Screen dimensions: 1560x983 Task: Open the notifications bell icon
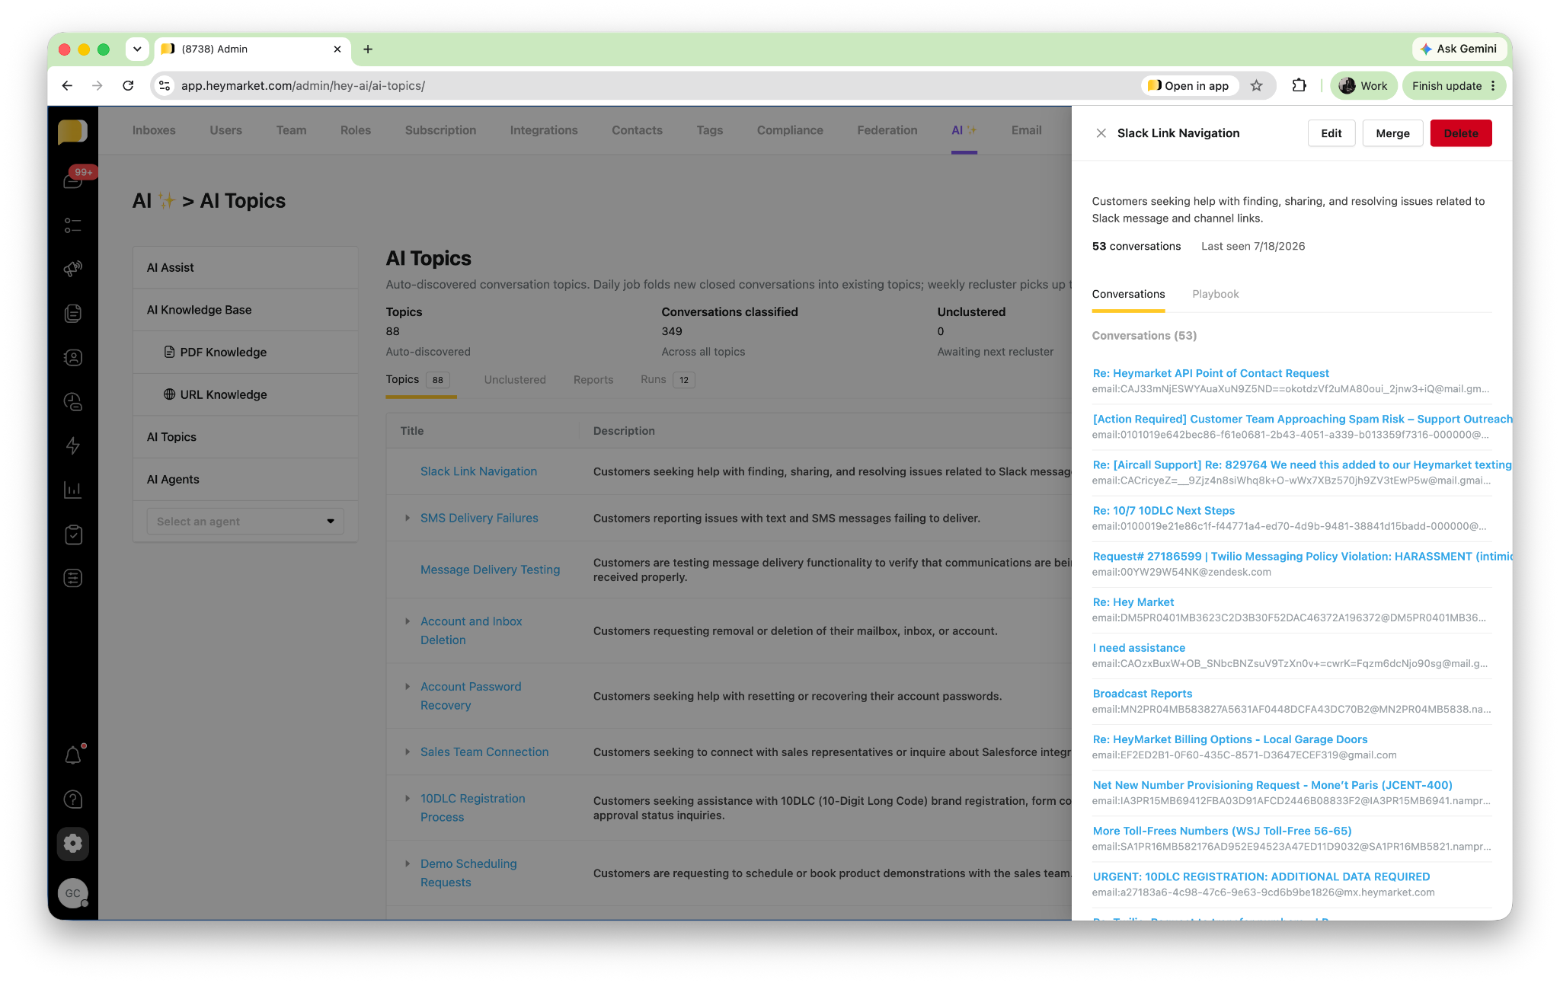[x=73, y=755]
